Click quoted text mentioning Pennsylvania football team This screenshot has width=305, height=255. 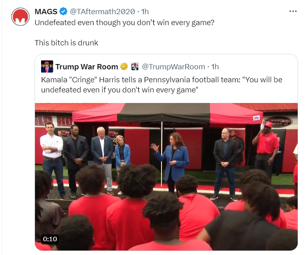[x=161, y=80]
